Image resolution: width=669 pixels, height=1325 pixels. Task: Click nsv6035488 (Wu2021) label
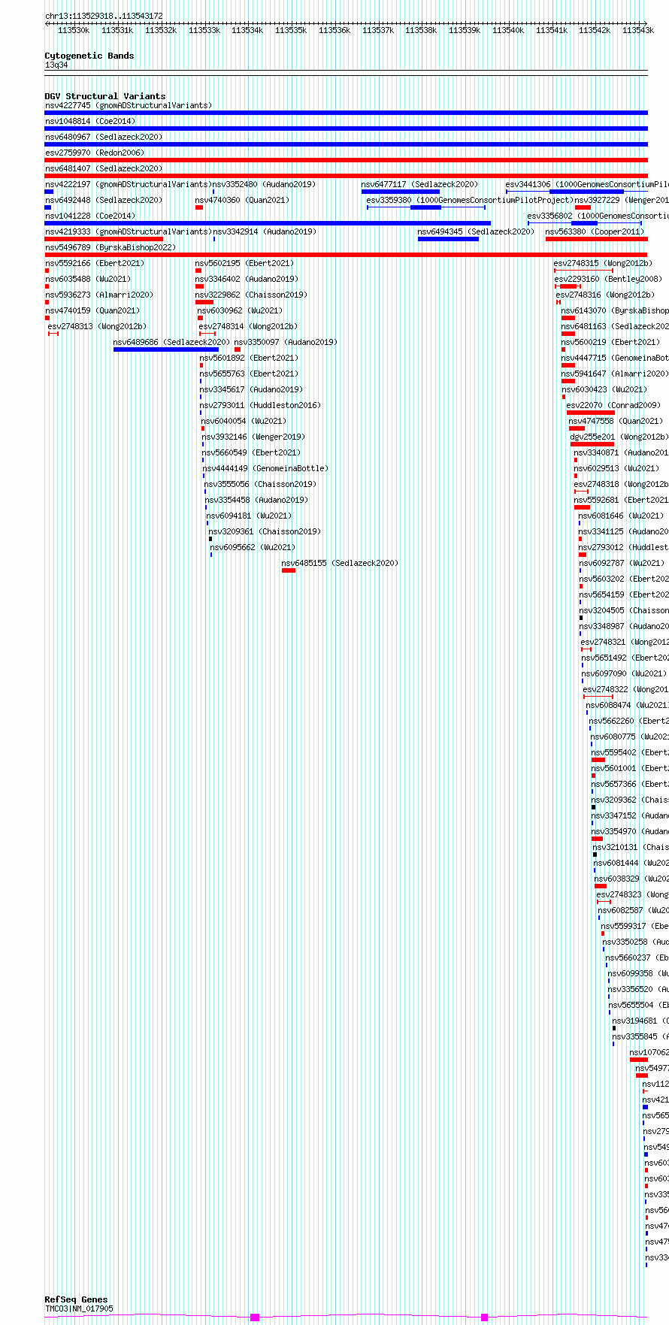88,279
